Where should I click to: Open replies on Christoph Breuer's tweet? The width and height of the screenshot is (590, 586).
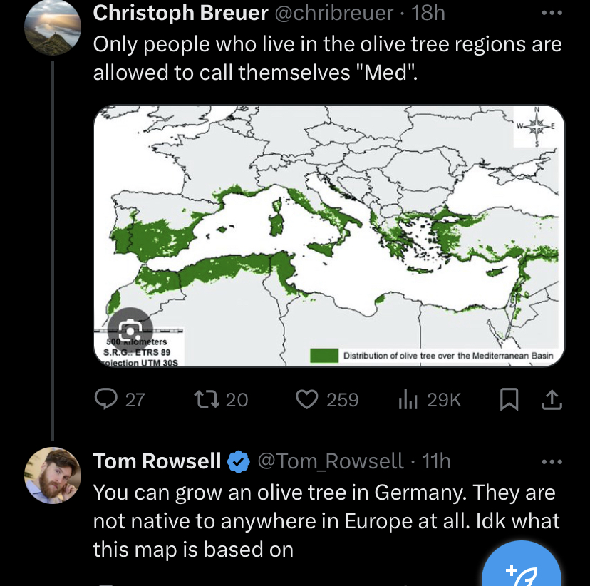click(x=107, y=400)
